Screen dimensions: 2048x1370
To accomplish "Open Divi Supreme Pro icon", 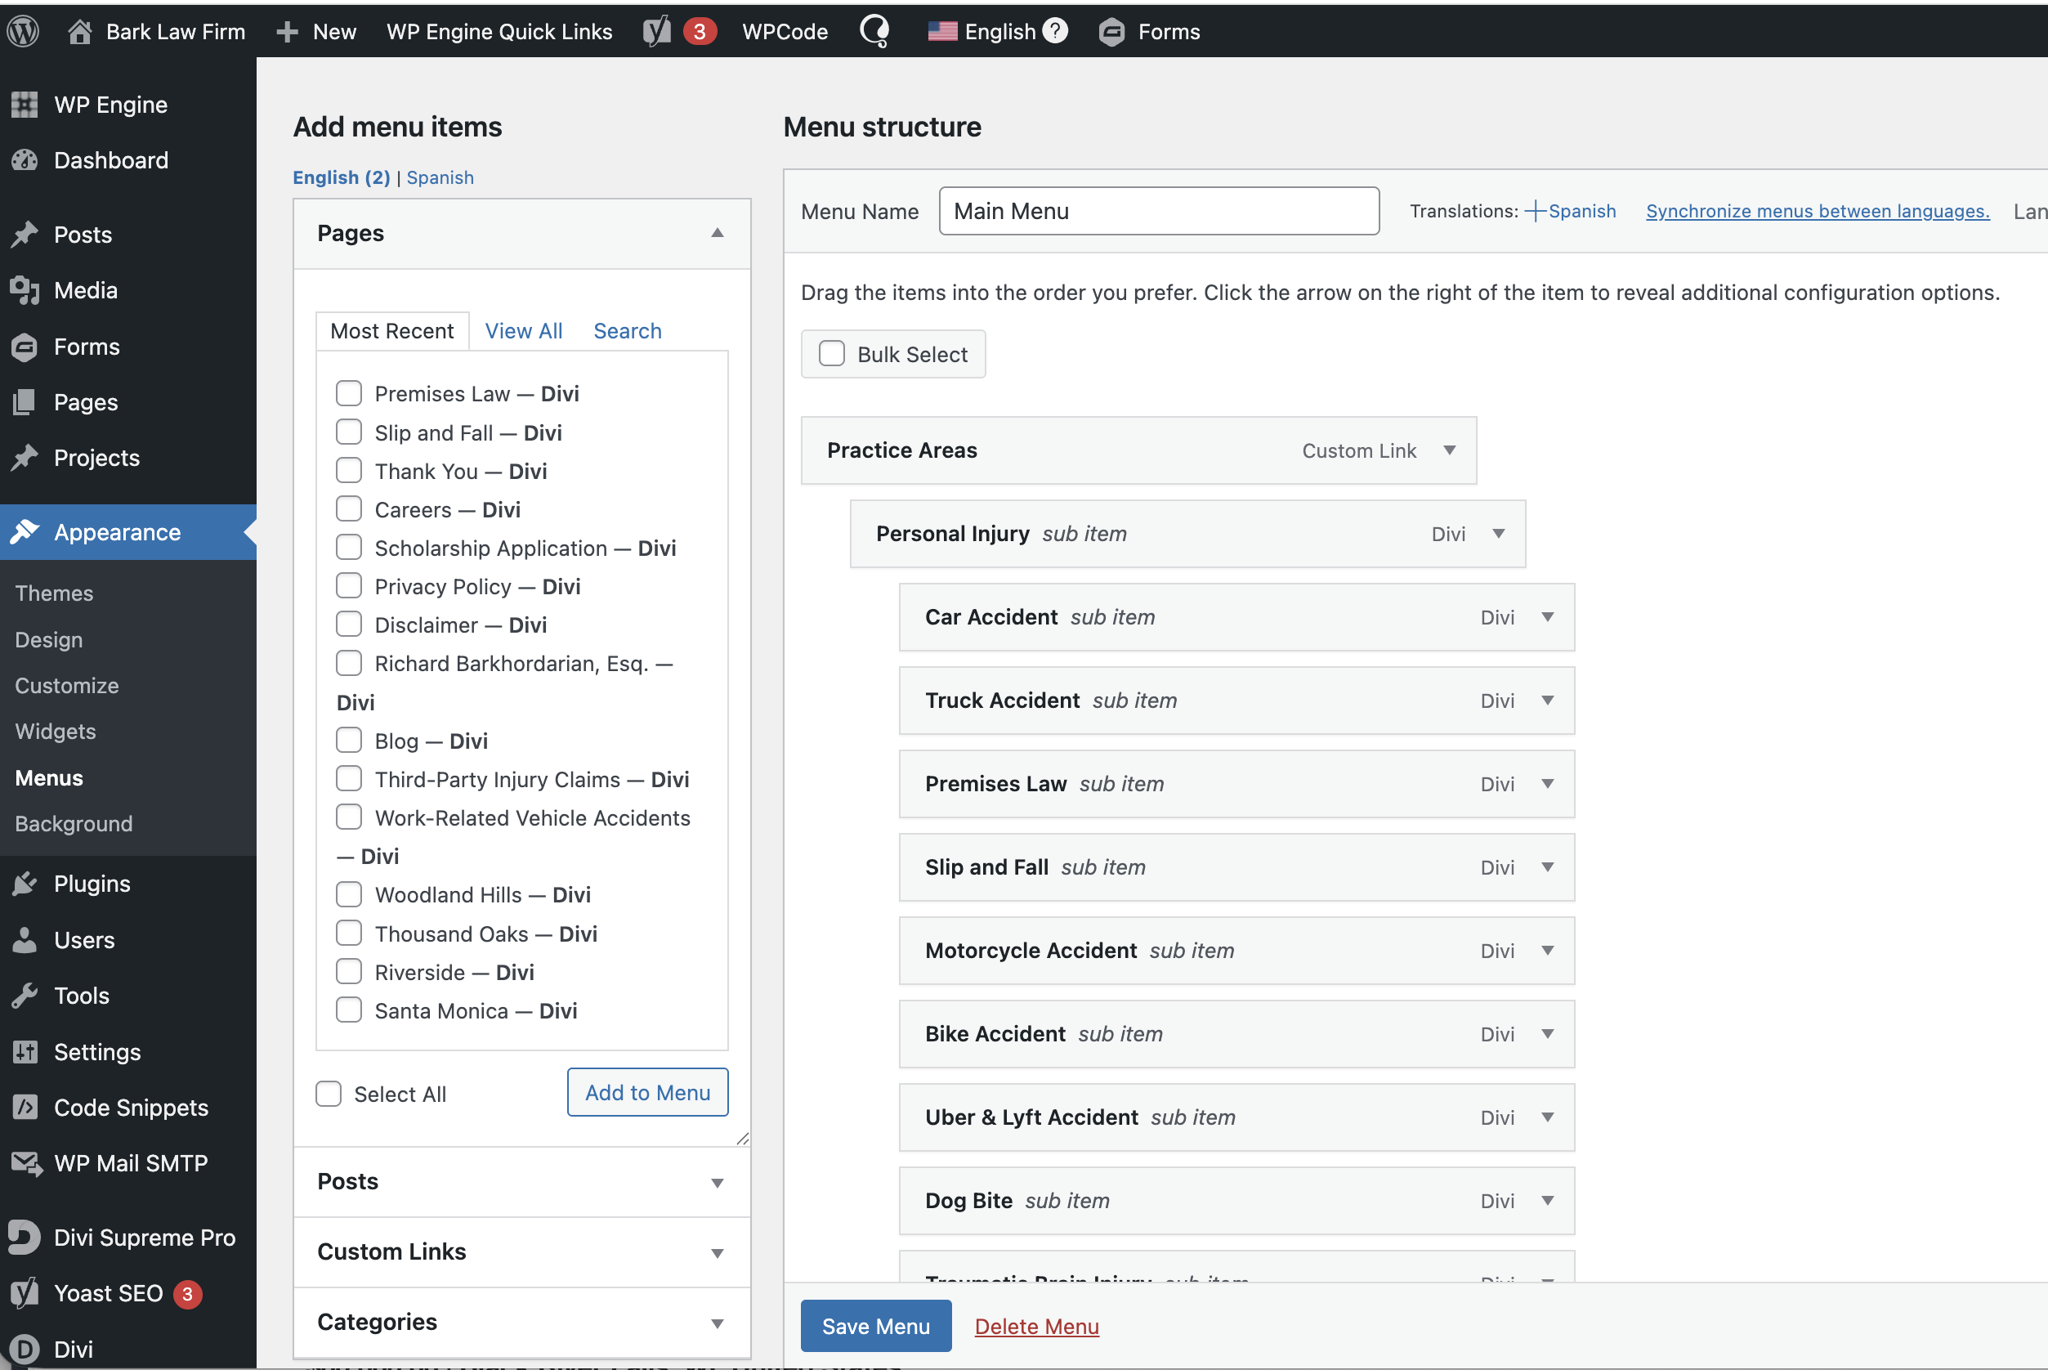I will [25, 1238].
